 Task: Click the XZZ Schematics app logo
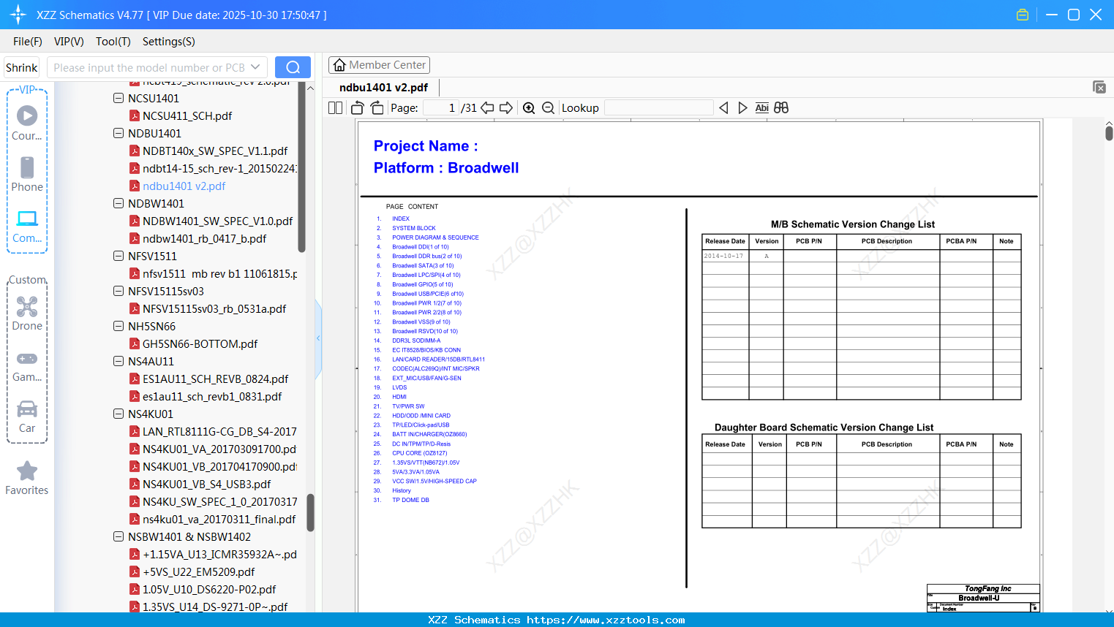[x=18, y=15]
